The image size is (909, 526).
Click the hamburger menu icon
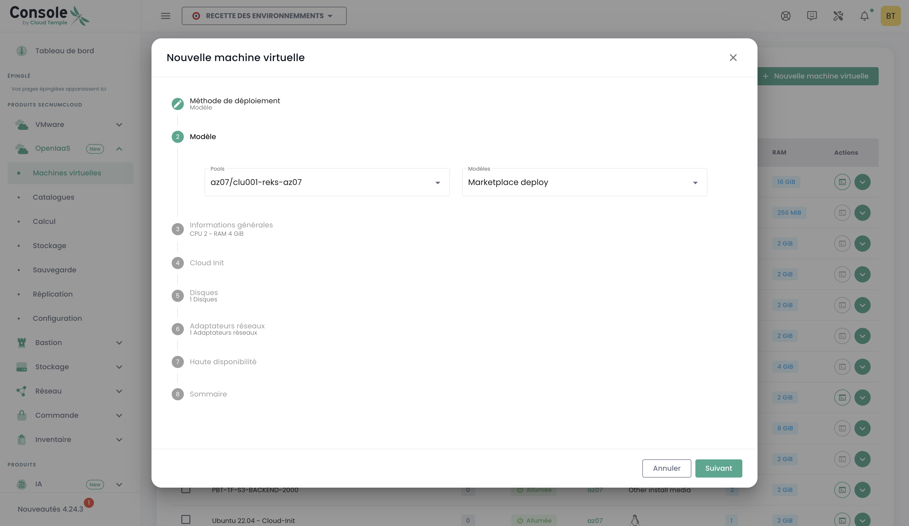click(166, 16)
